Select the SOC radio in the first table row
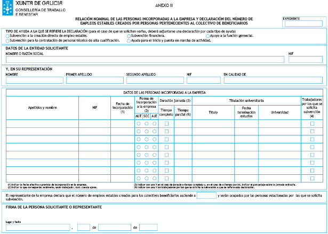The image size is (328, 234). (146, 124)
